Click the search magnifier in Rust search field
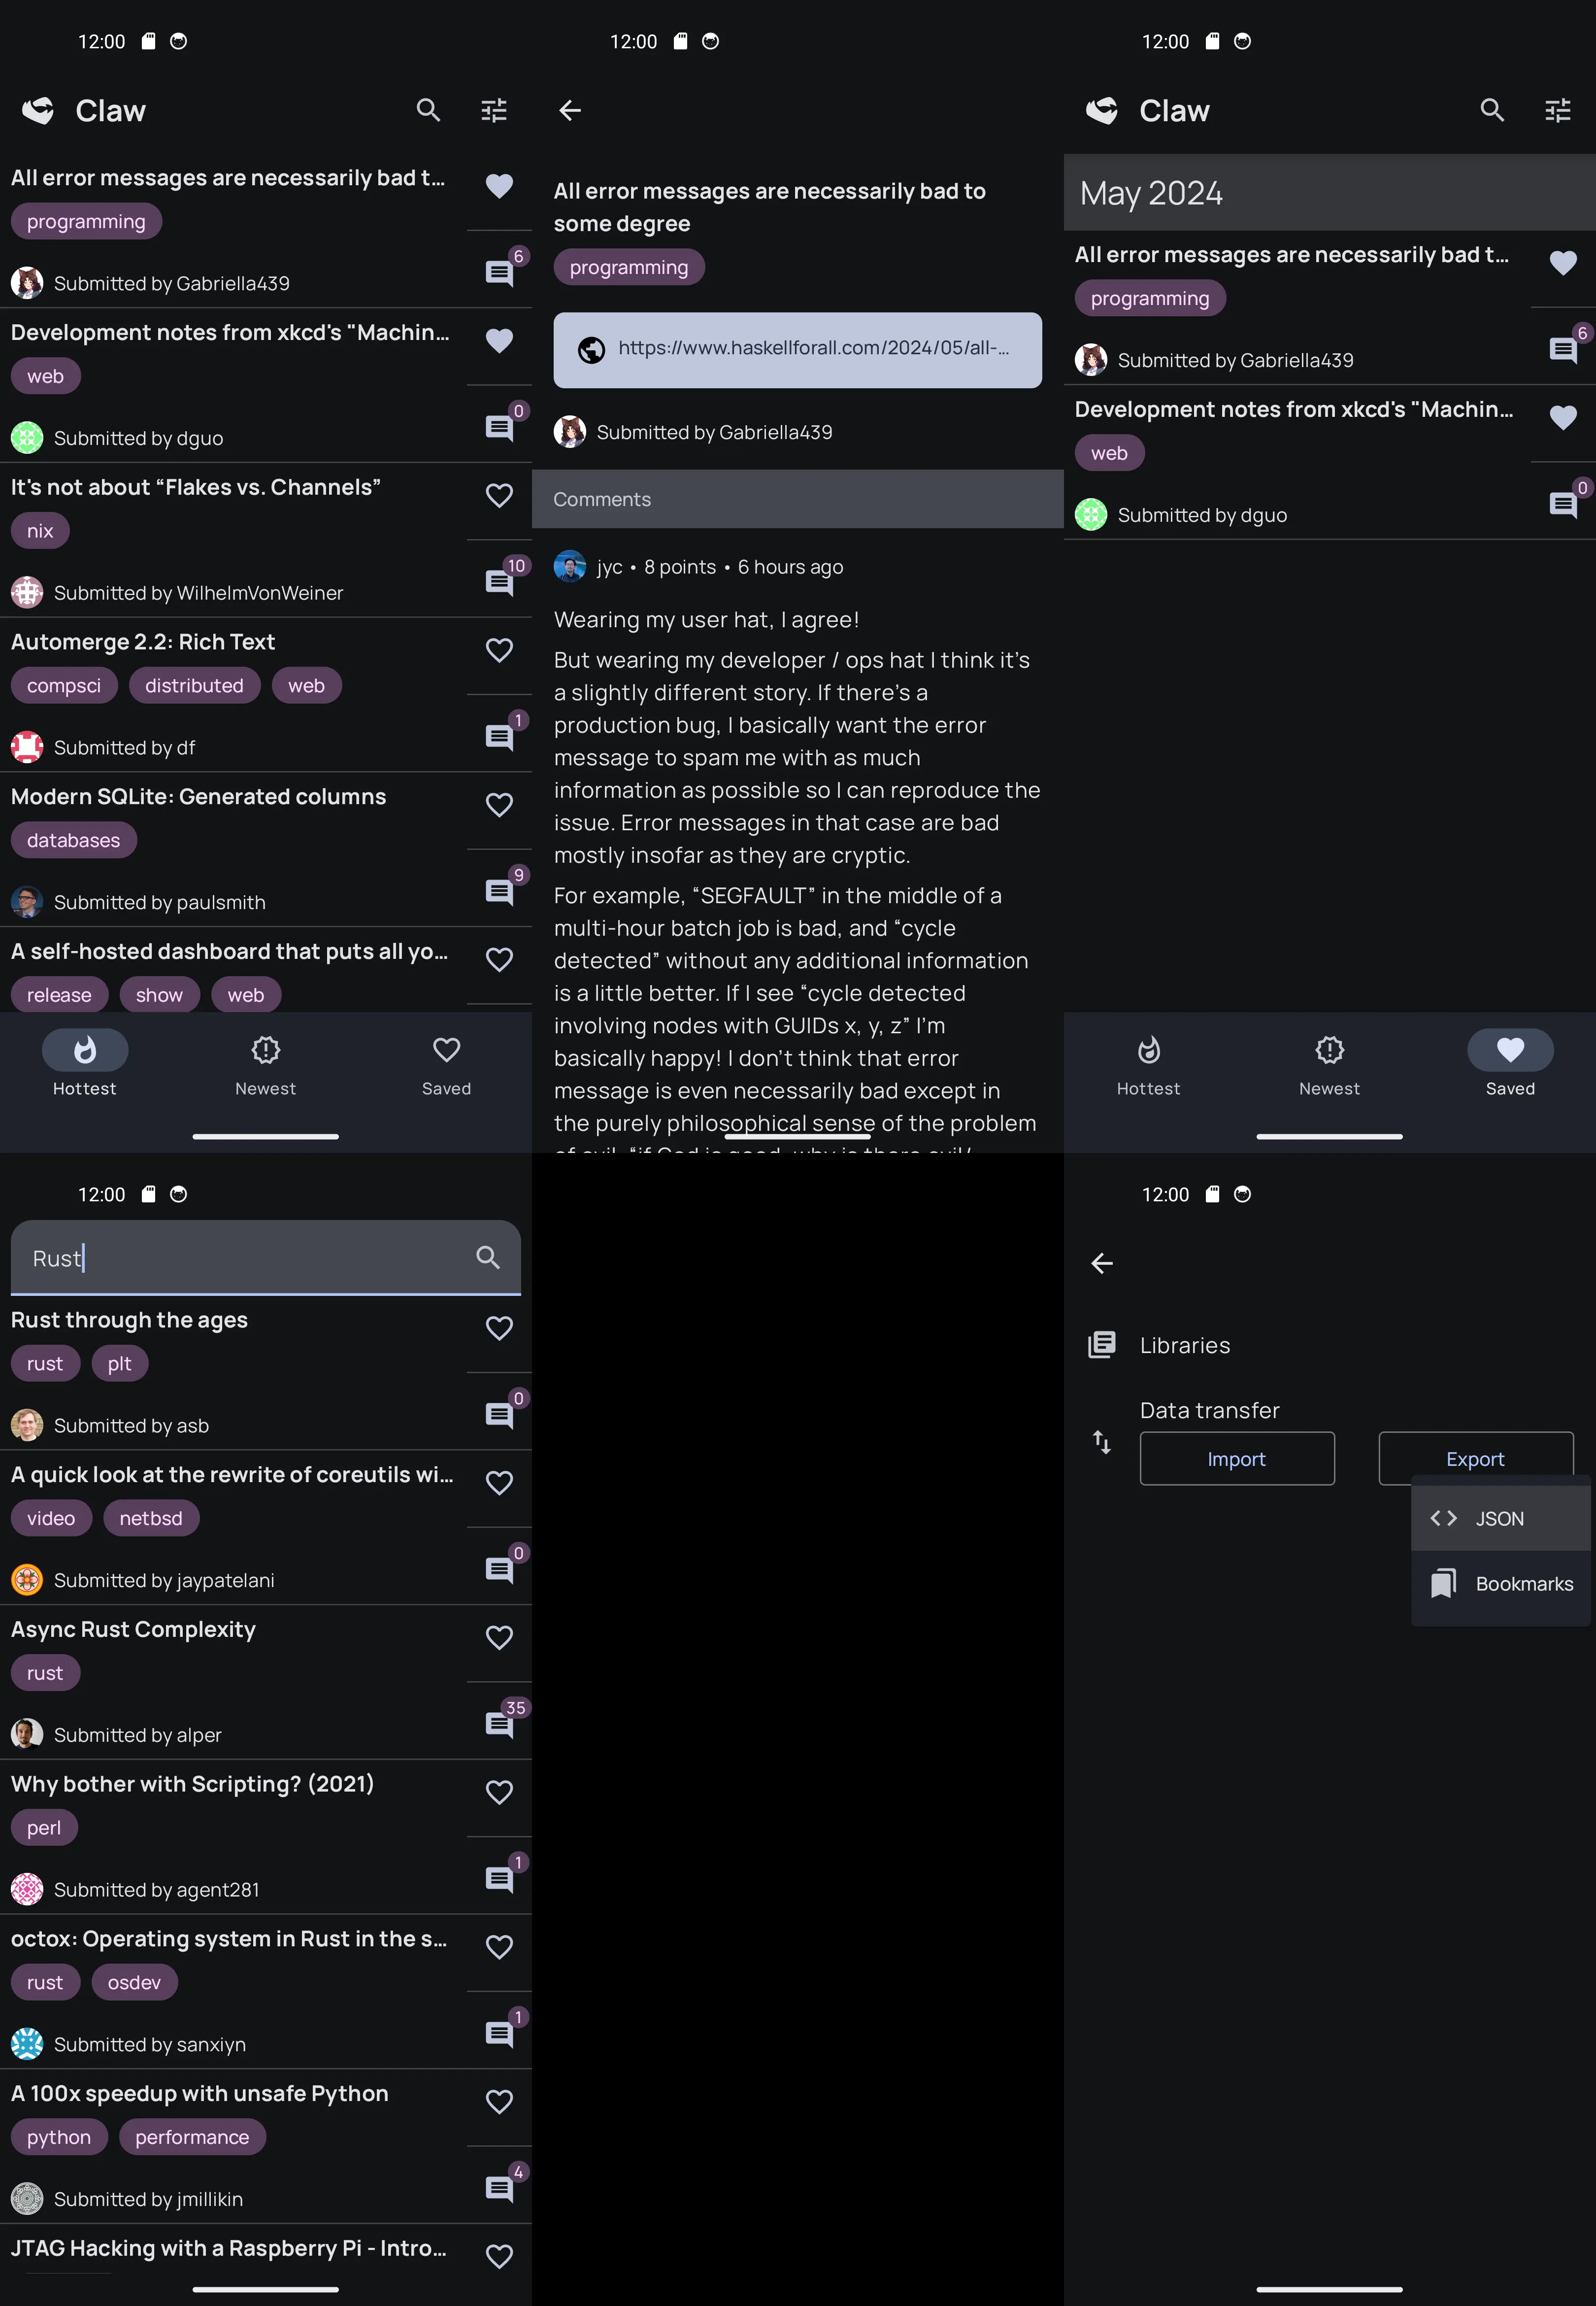The image size is (1596, 2306). click(488, 1257)
